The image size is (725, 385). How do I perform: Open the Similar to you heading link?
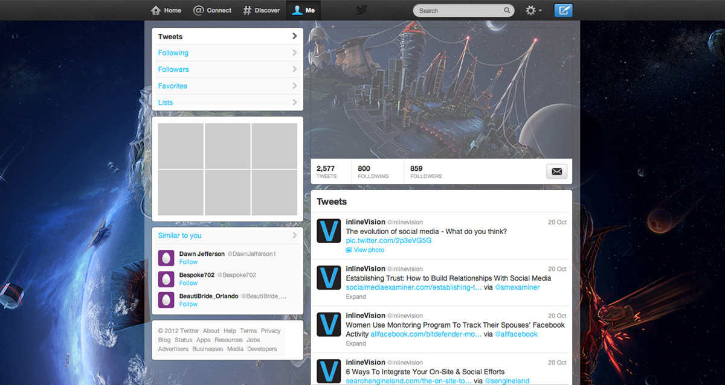pyautogui.click(x=180, y=235)
